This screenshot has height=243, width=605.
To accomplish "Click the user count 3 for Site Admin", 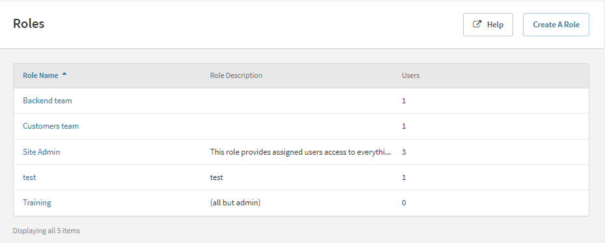I will click(404, 152).
